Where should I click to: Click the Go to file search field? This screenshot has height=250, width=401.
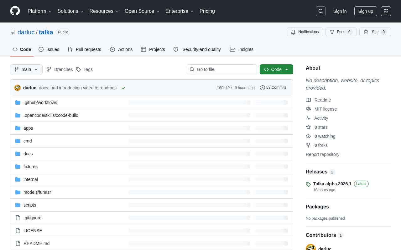coord(222,69)
